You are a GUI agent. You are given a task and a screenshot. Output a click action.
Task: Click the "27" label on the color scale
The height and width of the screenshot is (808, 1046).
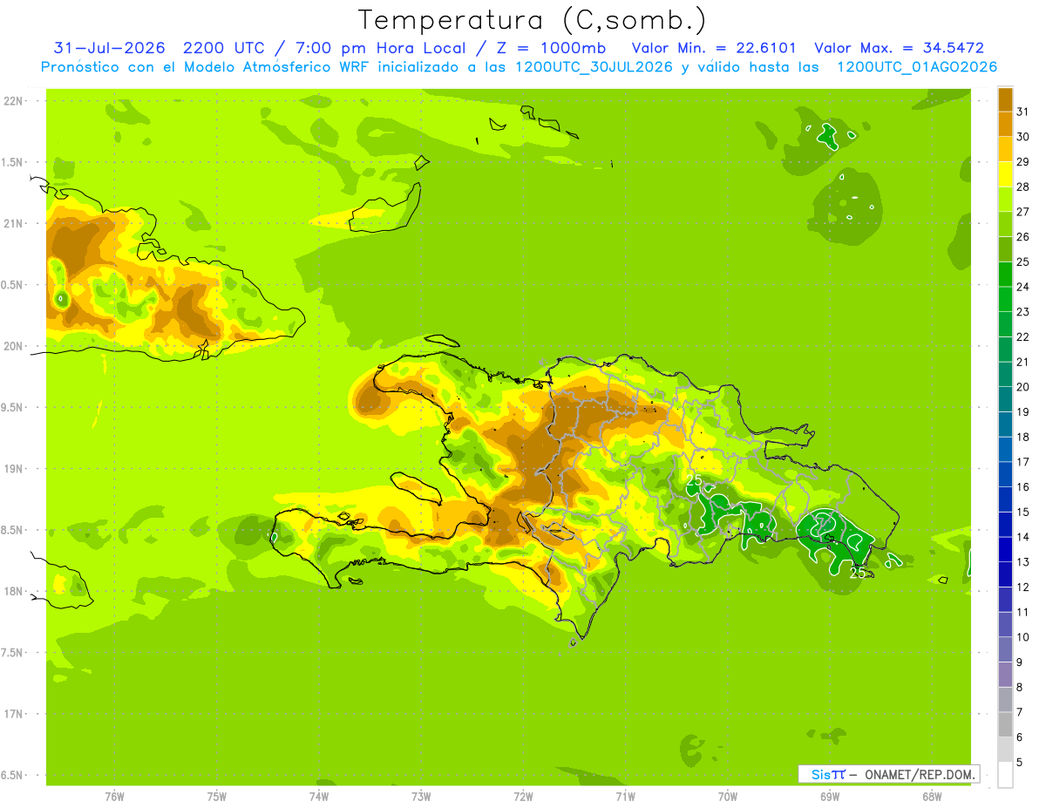pyautogui.click(x=1023, y=212)
